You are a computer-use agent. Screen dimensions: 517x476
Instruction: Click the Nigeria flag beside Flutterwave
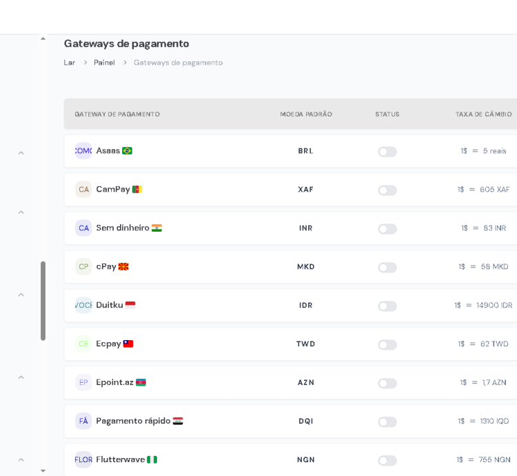tap(152, 459)
